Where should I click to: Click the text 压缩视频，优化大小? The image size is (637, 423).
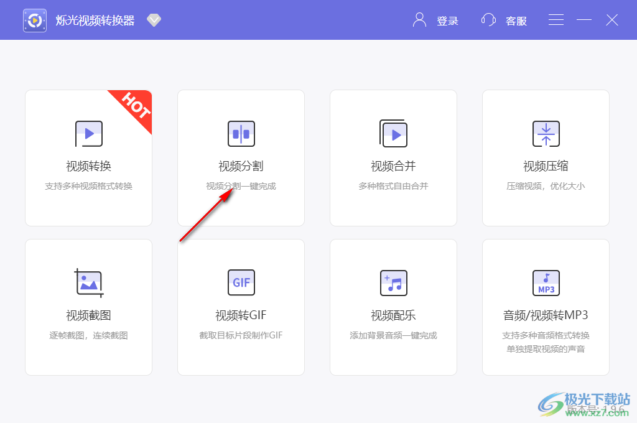[x=546, y=186]
